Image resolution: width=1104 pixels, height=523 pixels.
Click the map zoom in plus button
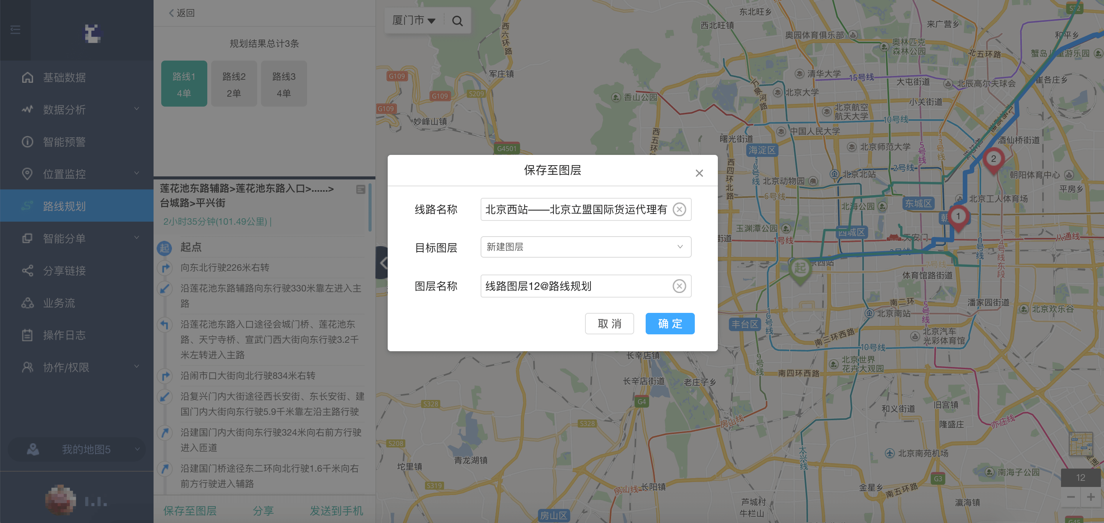[1090, 497]
